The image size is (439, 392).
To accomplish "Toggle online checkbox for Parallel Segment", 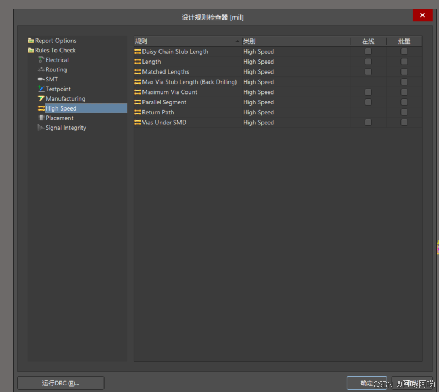I will tap(368, 102).
